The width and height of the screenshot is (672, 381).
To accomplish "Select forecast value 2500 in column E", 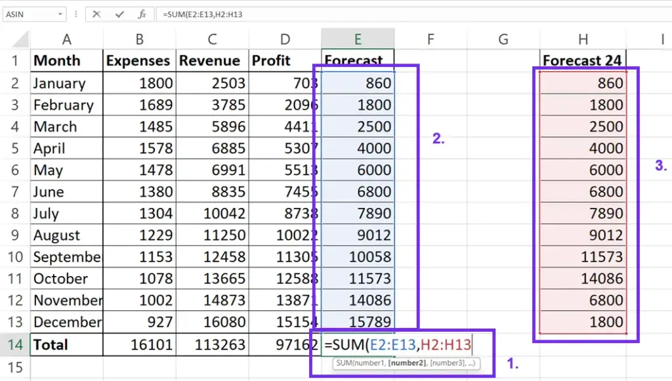I will point(358,127).
